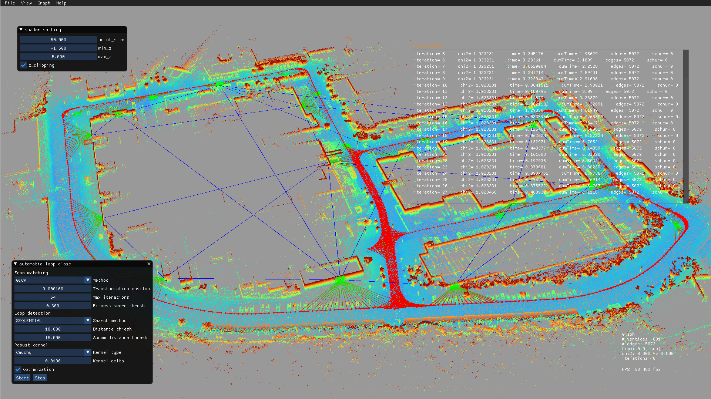Image resolution: width=711 pixels, height=399 pixels.
Task: Click the 'Loop detection' section label
Action: point(33,313)
